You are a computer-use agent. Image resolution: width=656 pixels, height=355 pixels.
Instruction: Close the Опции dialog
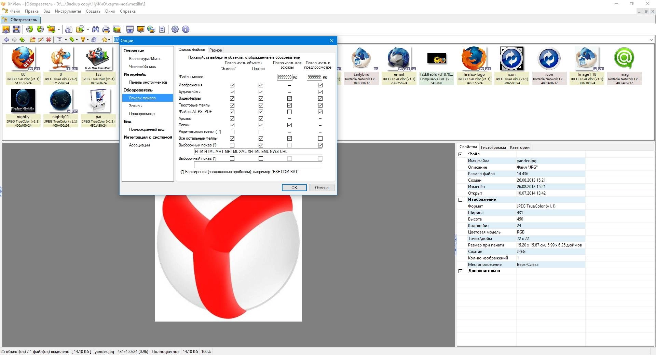(331, 41)
